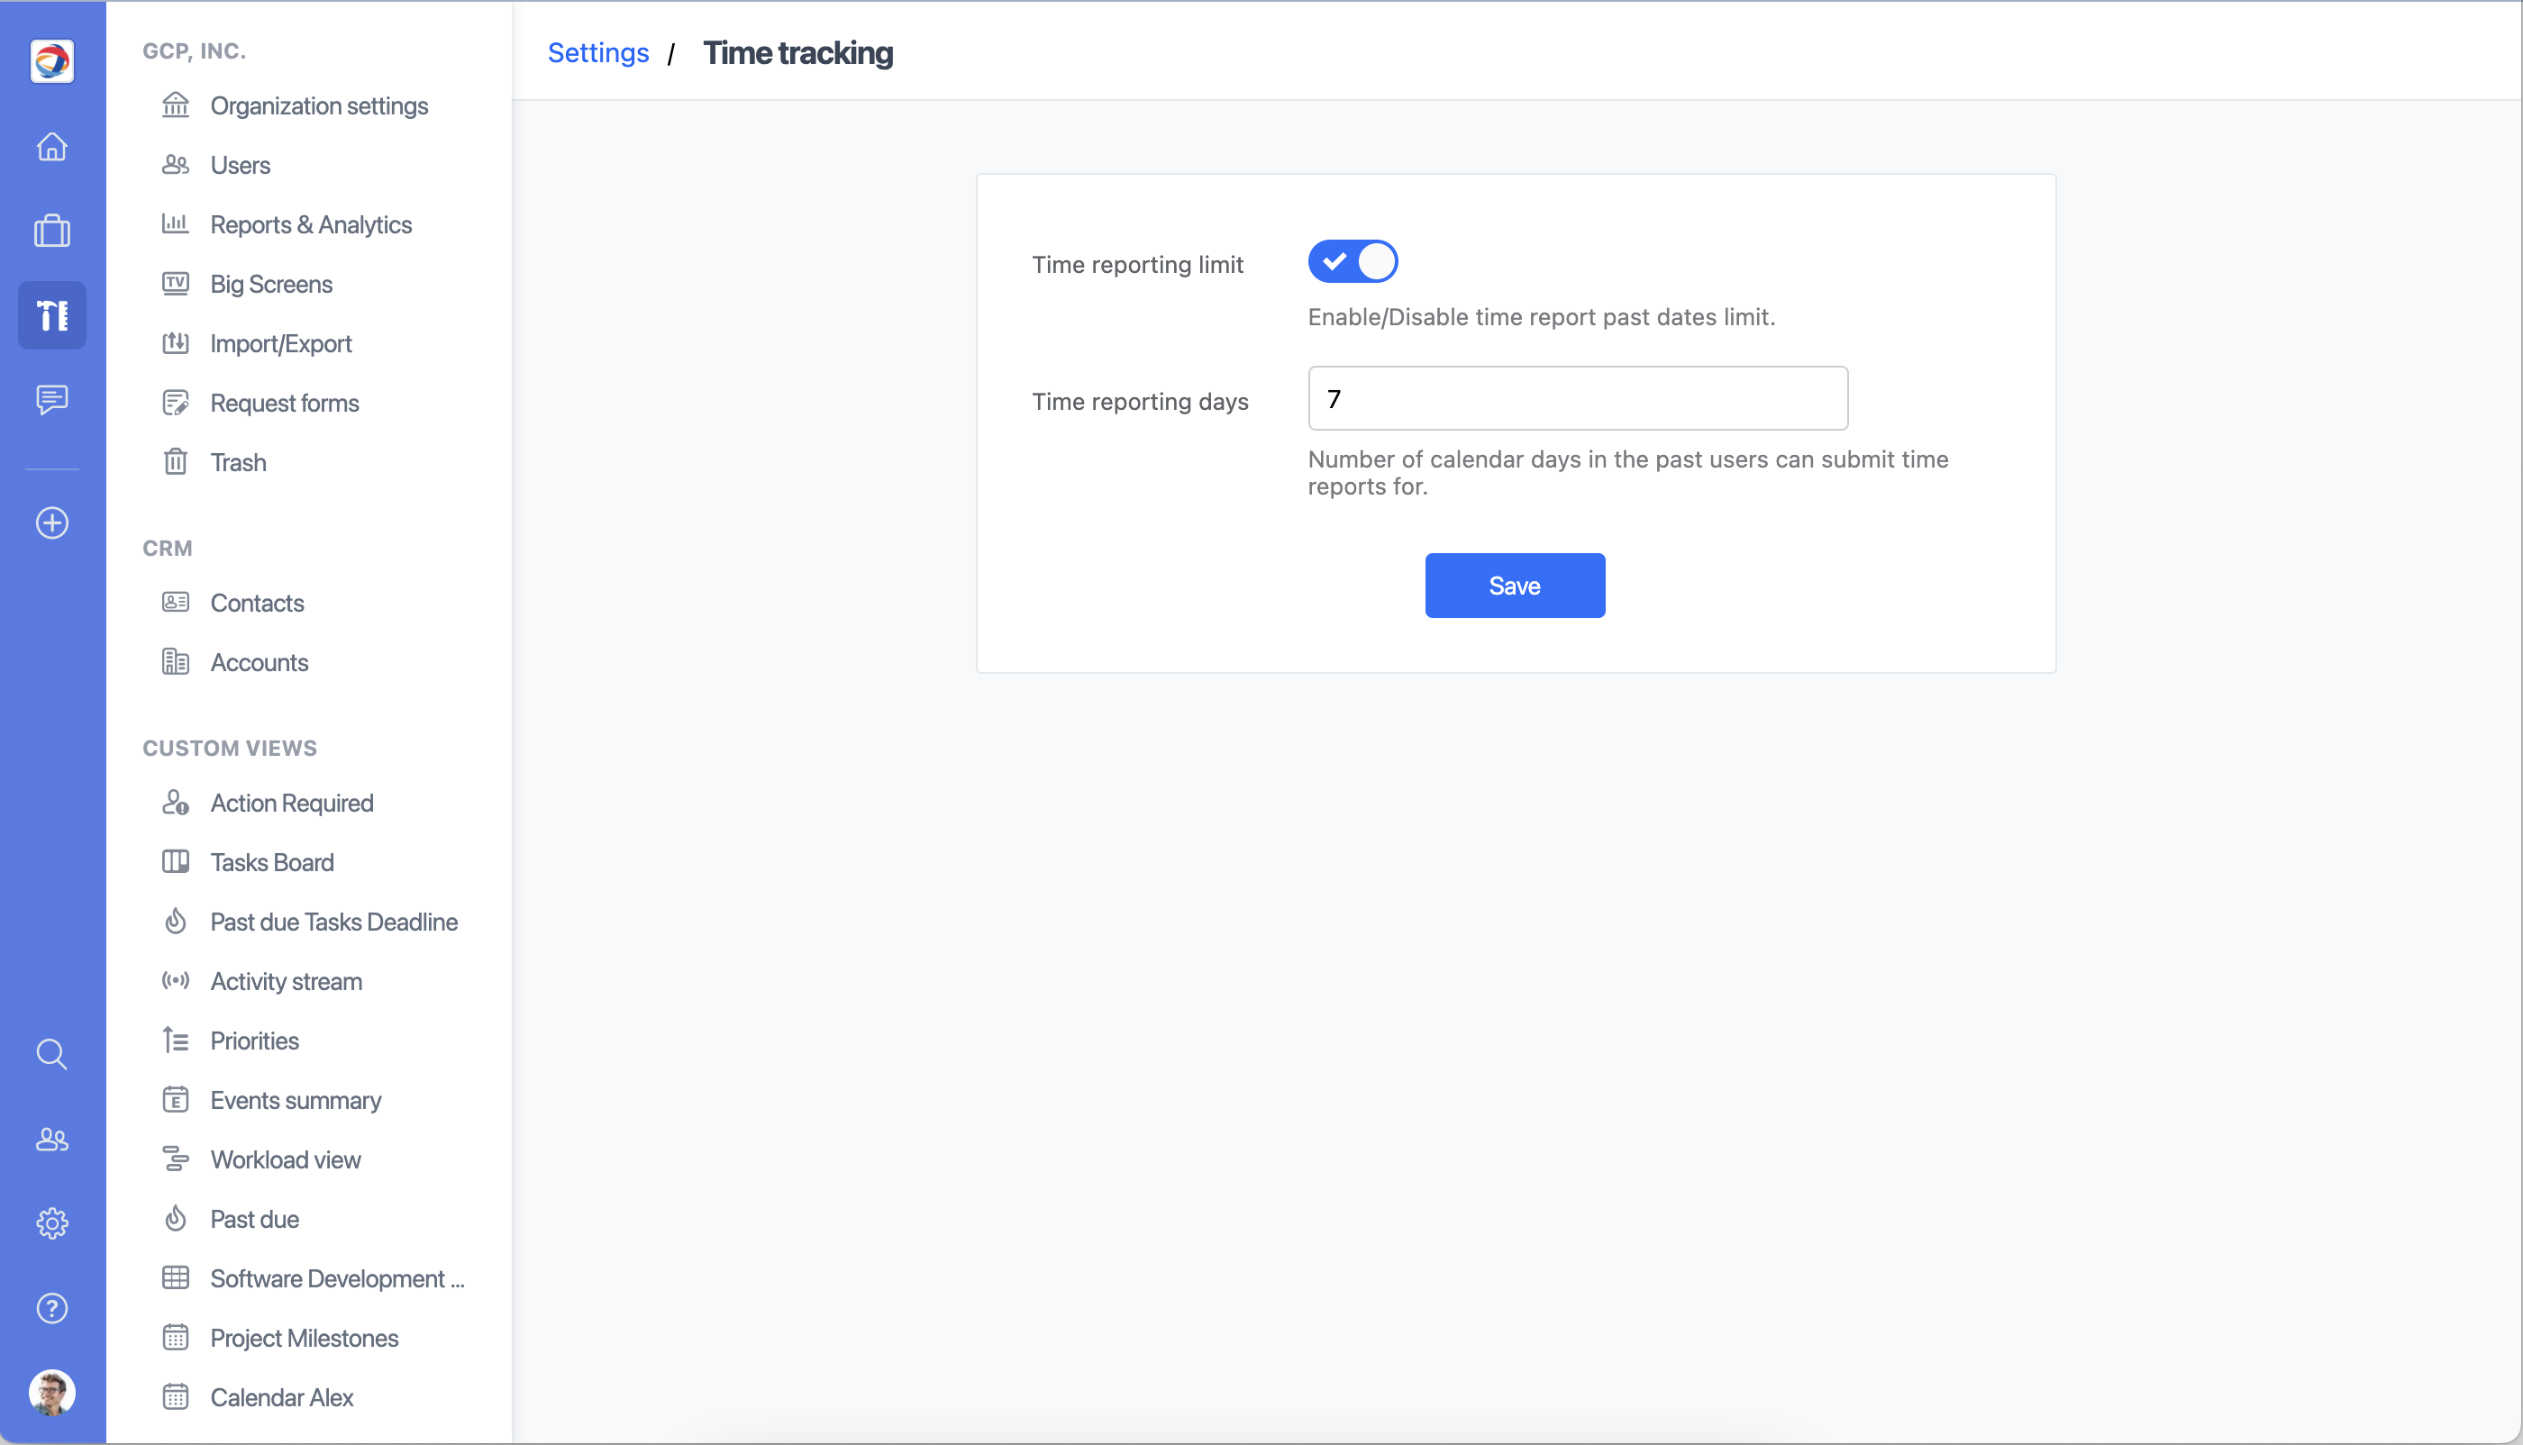Click the plus circle add icon
2523x1445 pixels.
[51, 523]
